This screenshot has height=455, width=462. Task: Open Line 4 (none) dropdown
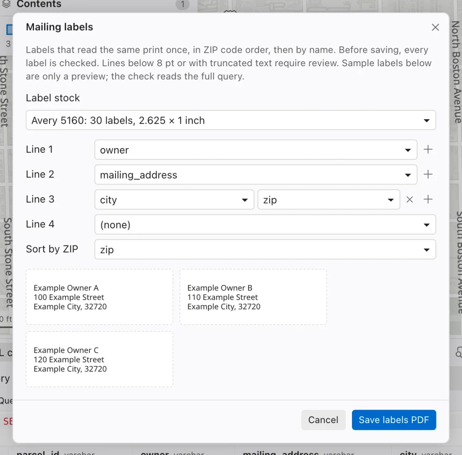pos(265,225)
